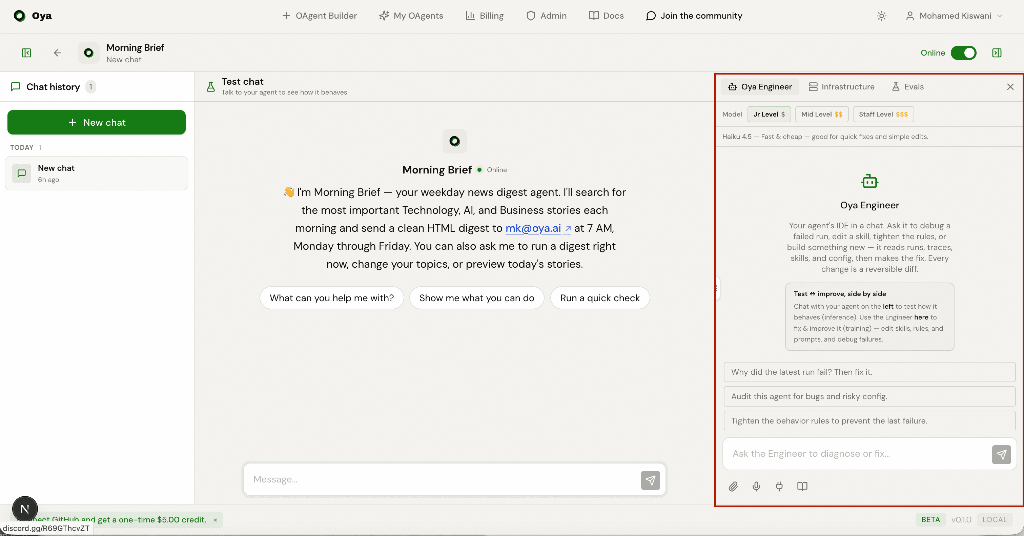Send the test chat message with the paper plane button
Image resolution: width=1024 pixels, height=536 pixels.
click(x=650, y=480)
